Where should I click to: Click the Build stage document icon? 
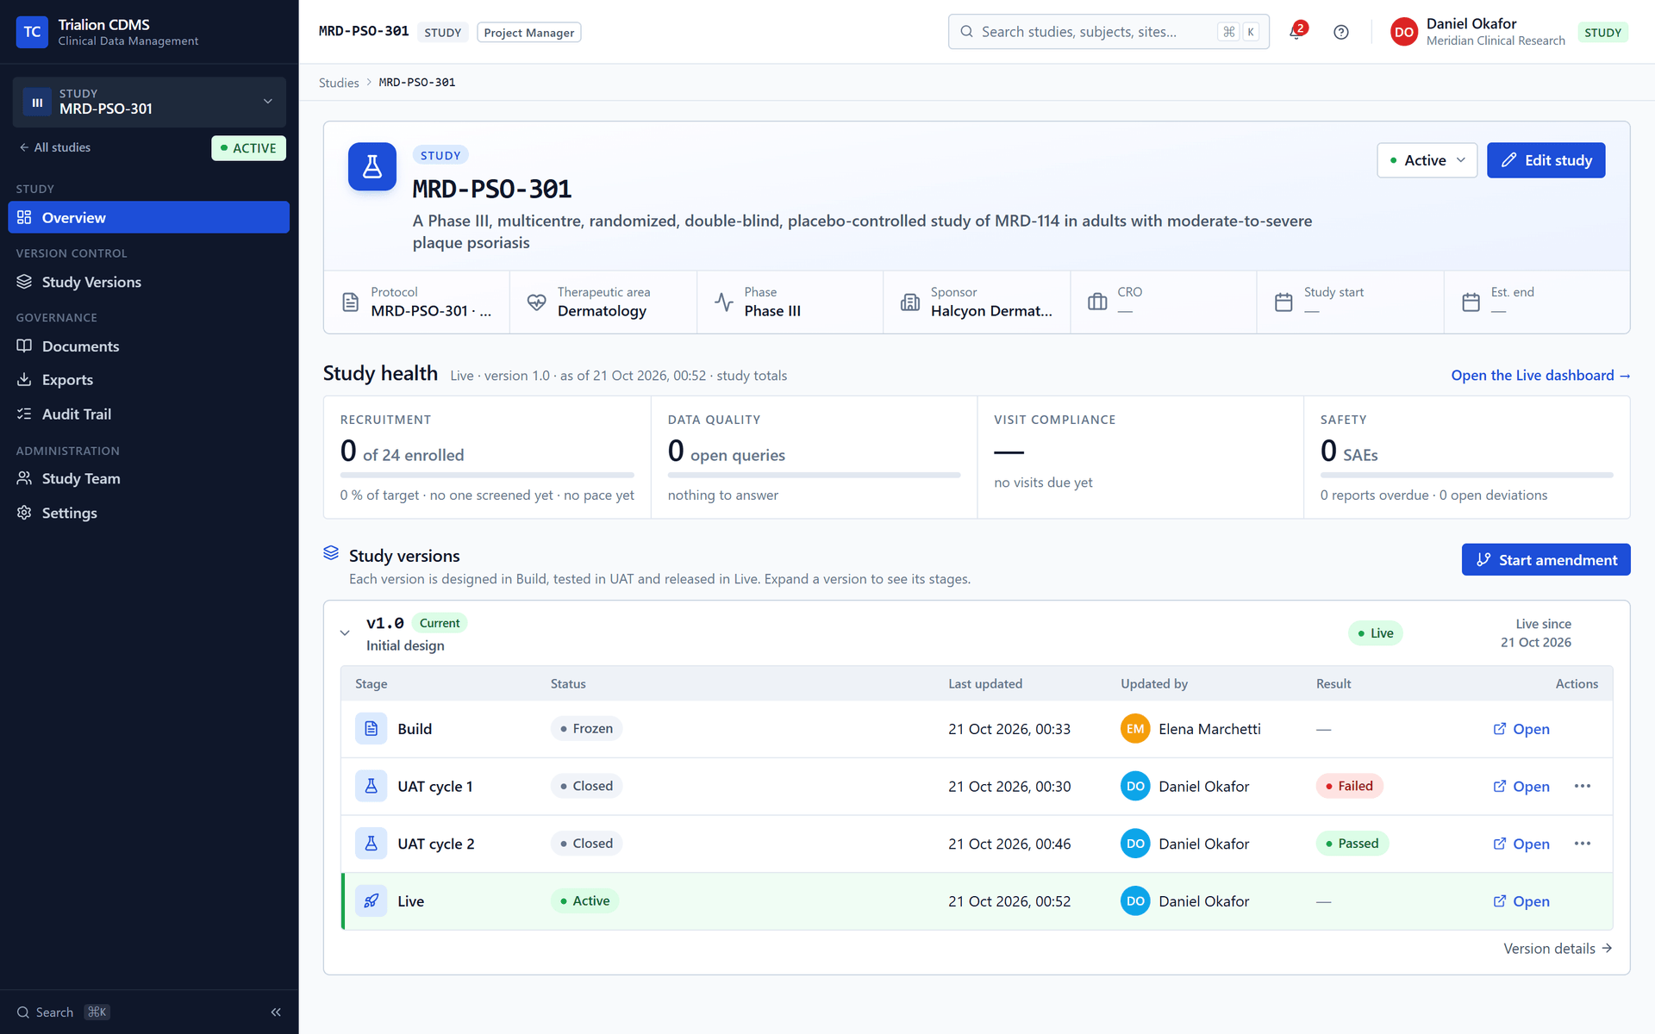[371, 729]
